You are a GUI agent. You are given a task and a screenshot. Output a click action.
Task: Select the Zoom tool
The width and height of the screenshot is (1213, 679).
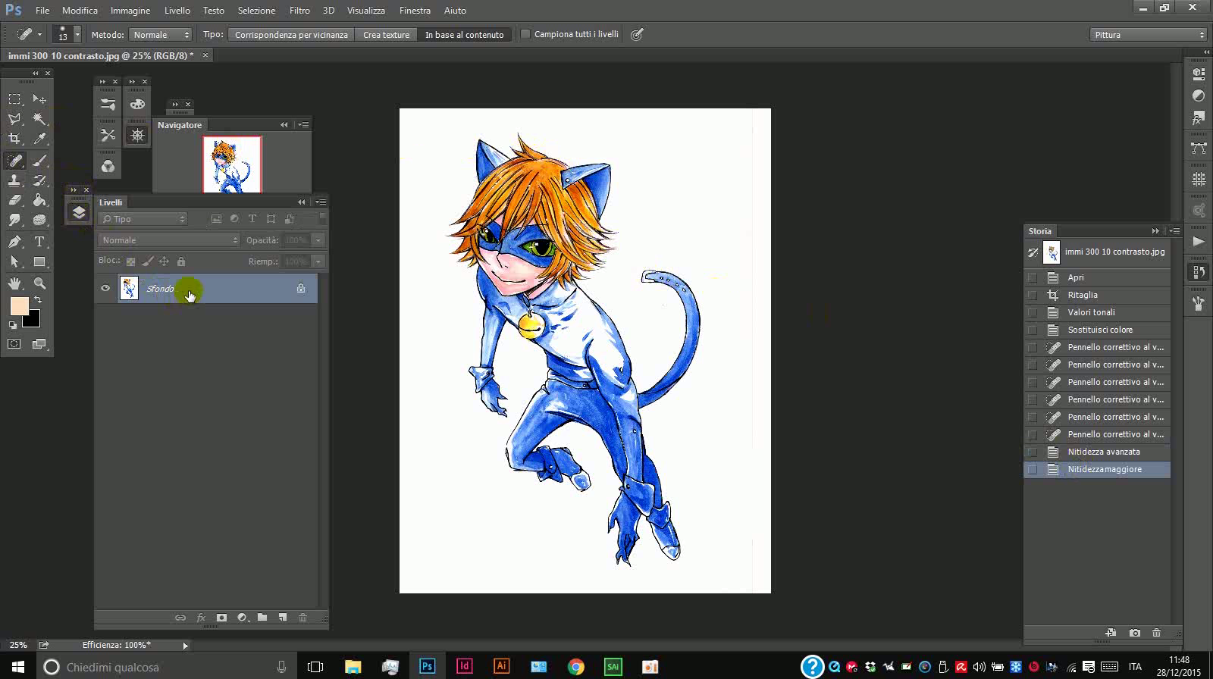coord(39,283)
